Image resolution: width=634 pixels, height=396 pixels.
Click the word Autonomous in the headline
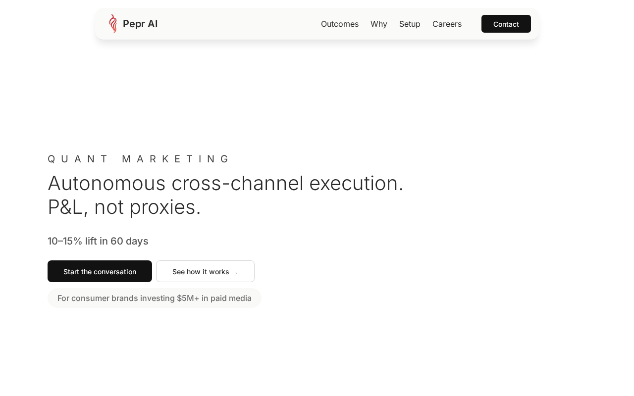coord(106,183)
